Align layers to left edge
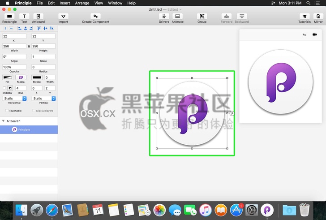The image size is (326, 220). coord(20,28)
